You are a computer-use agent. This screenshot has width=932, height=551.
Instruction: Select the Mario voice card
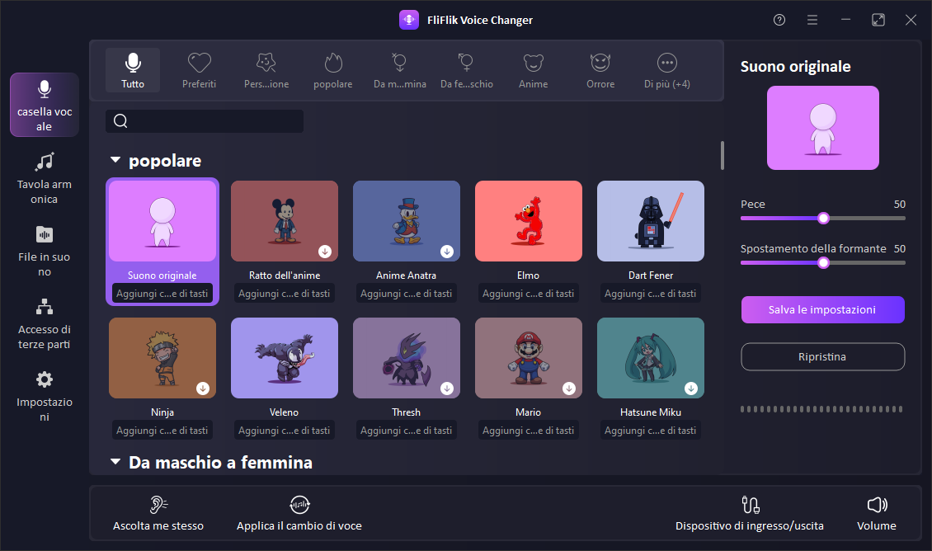pyautogui.click(x=529, y=358)
